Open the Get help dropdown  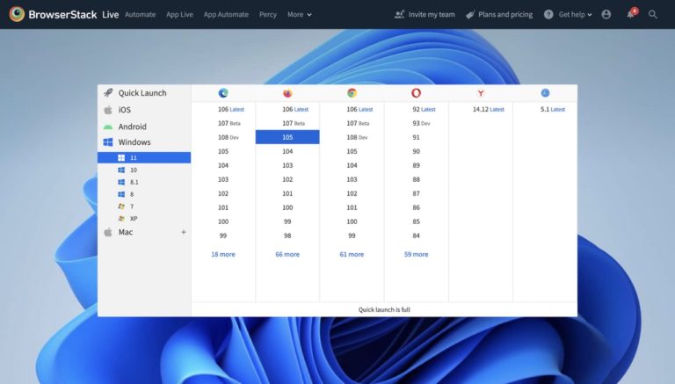click(x=568, y=15)
